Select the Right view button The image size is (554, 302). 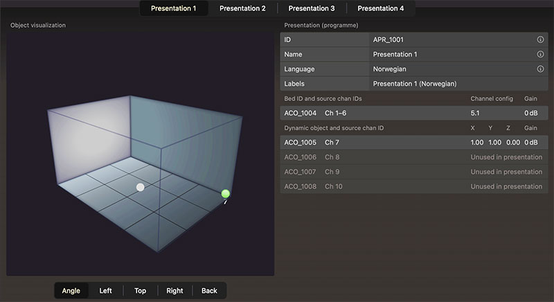175,291
